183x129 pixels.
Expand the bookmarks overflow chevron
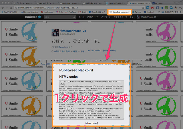(159, 12)
